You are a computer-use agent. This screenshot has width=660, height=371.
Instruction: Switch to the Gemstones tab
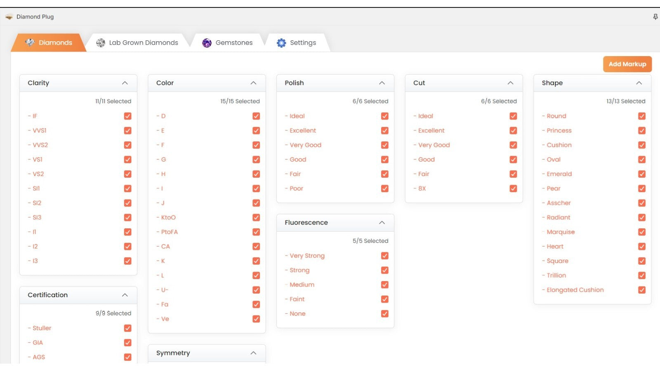(x=228, y=42)
